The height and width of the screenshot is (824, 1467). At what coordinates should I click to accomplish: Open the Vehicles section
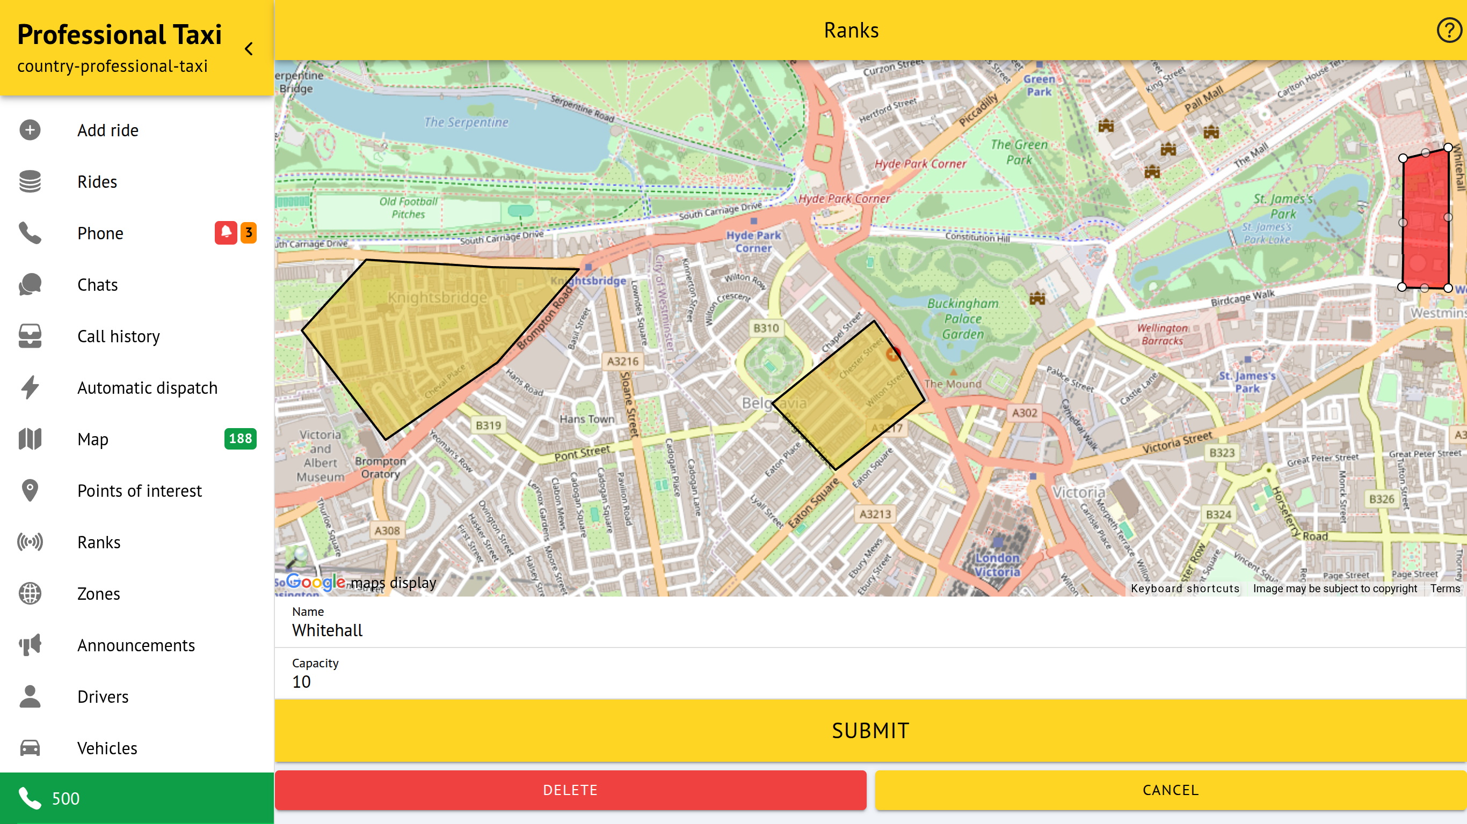[x=107, y=748]
